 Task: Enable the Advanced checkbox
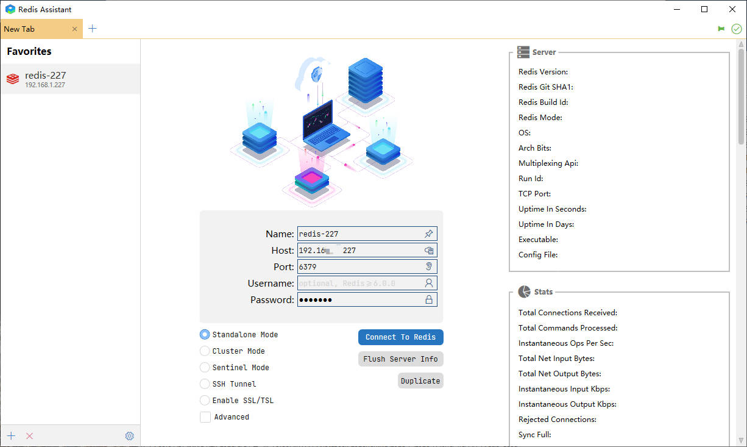205,417
